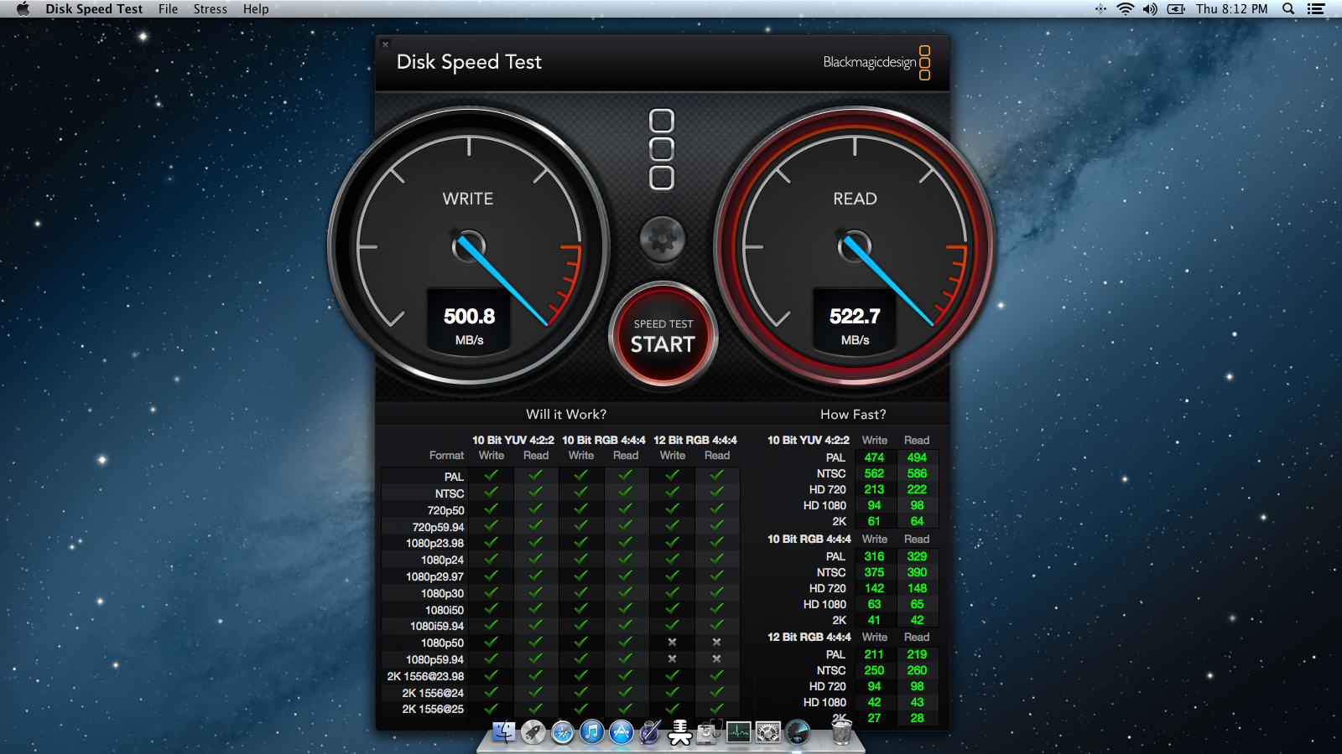Open the Apple menu
The width and height of the screenshot is (1342, 754).
click(x=23, y=9)
